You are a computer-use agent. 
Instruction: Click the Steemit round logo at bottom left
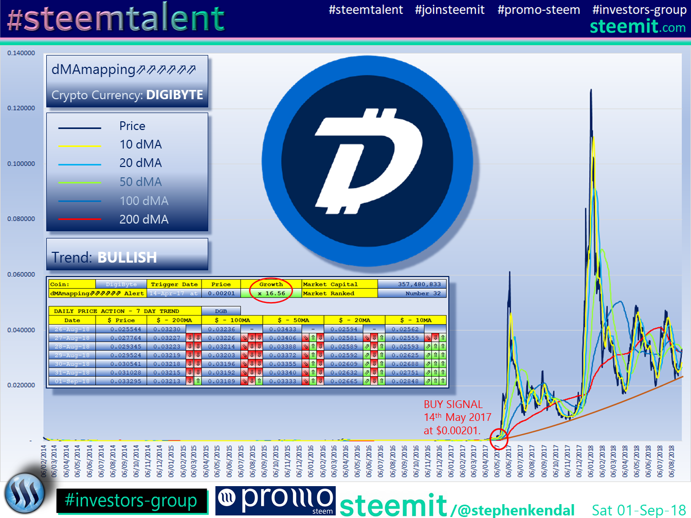(25, 493)
